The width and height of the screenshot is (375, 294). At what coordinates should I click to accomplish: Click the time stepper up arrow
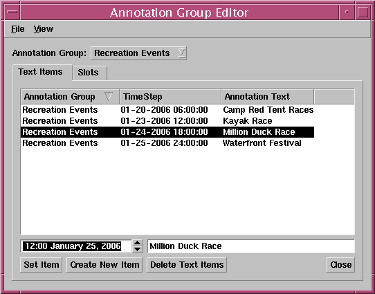(x=137, y=243)
